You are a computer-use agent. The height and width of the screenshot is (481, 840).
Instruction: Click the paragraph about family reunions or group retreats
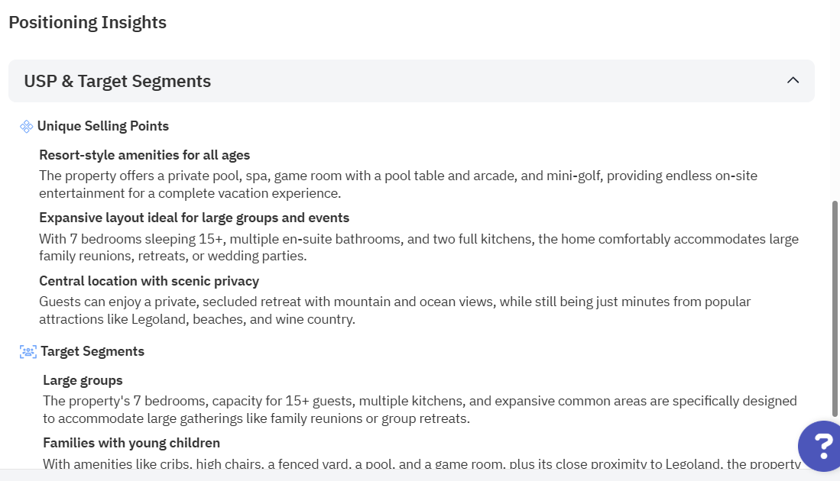click(x=420, y=409)
